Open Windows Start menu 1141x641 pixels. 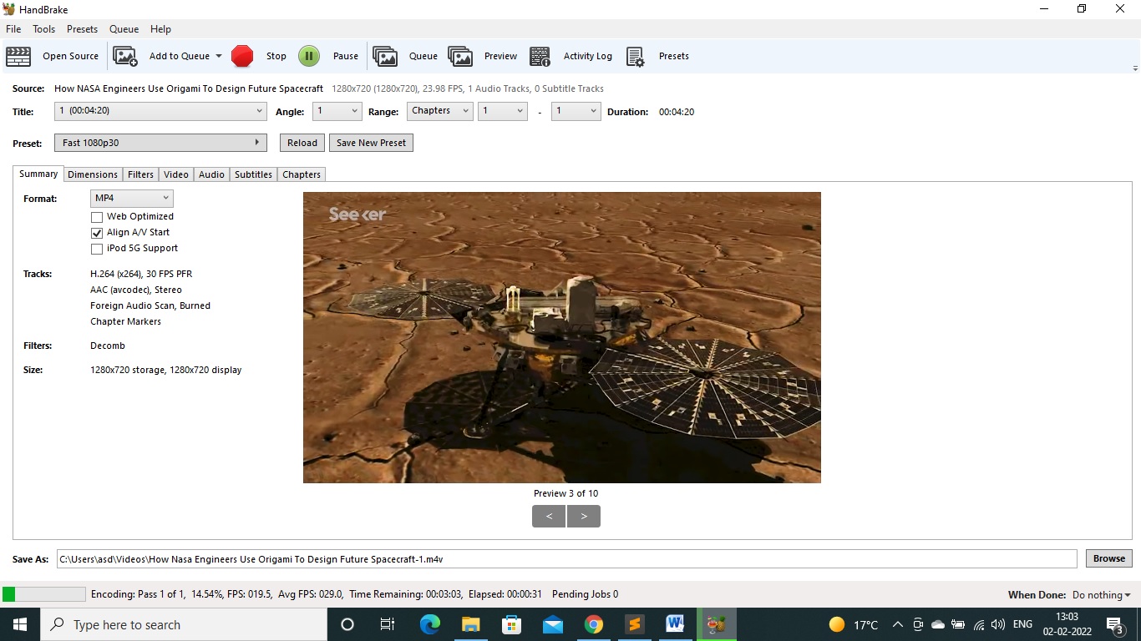pos(20,624)
